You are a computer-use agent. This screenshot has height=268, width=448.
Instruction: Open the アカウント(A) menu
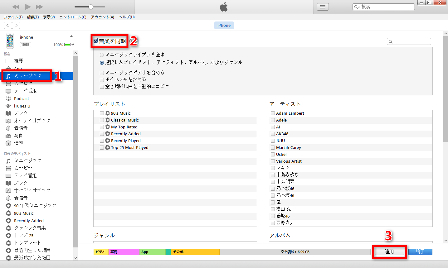point(102,17)
